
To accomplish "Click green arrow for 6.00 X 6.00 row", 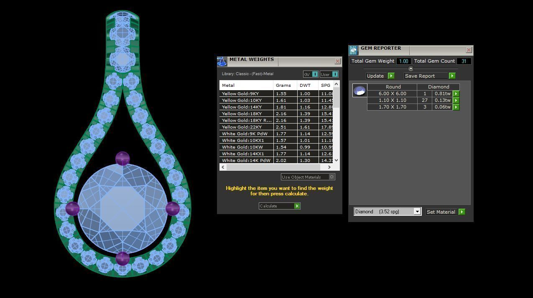I will pos(456,94).
